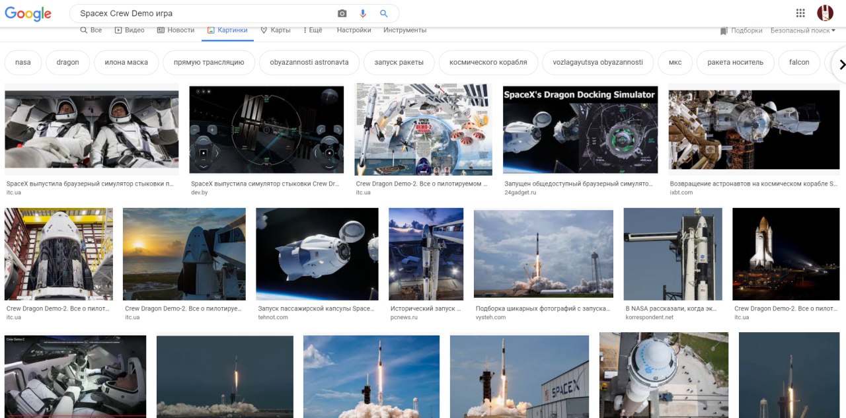Open the space shuttle at night image
The width and height of the screenshot is (846, 418).
pos(786,254)
